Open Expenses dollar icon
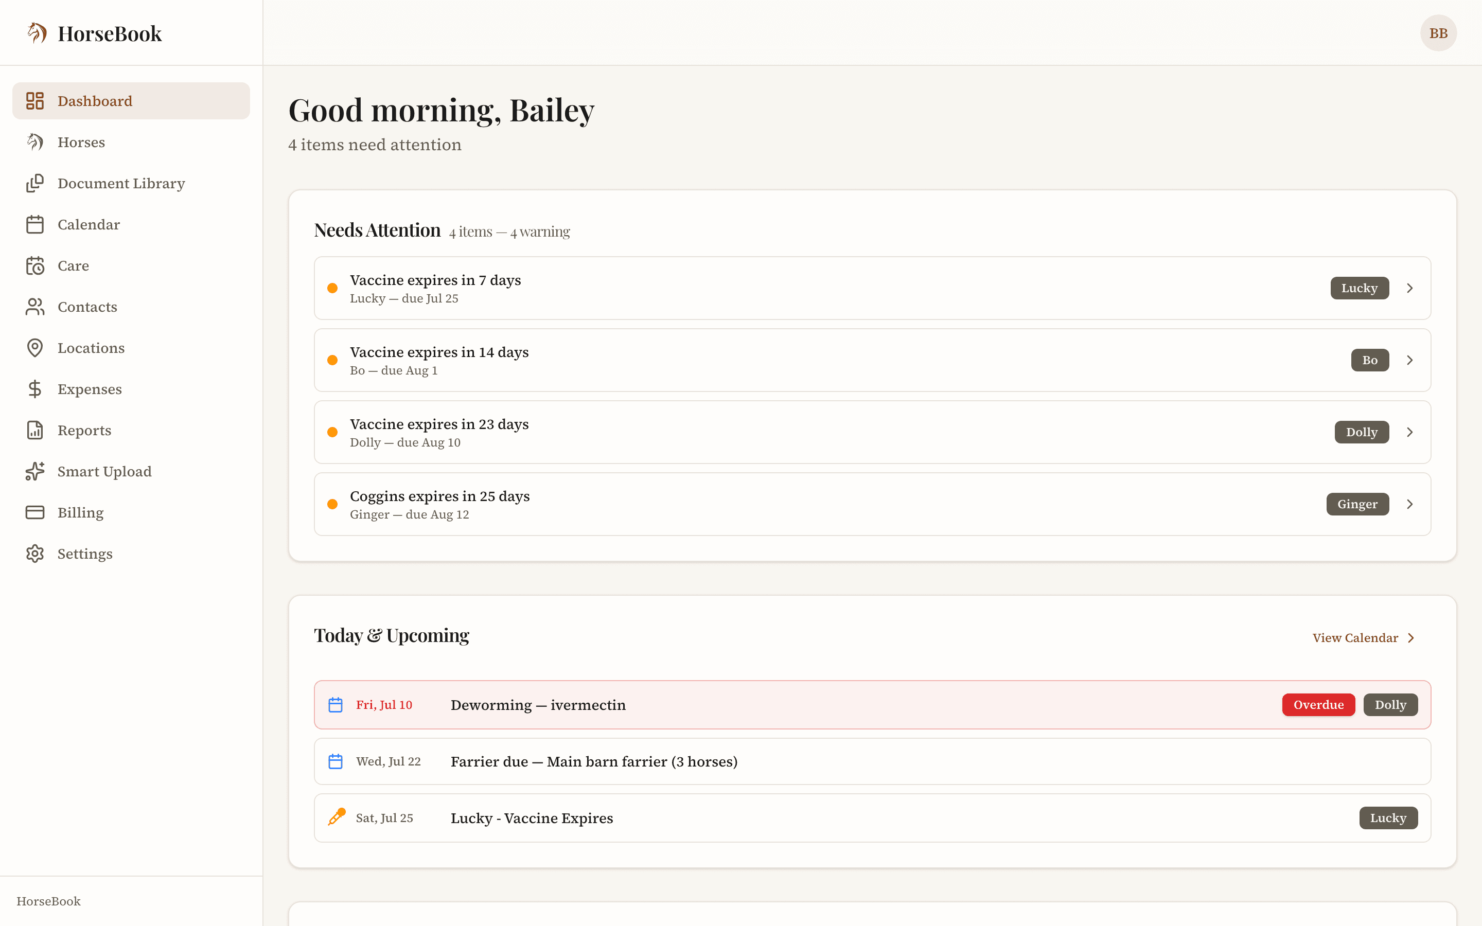The width and height of the screenshot is (1482, 926). tap(35, 389)
